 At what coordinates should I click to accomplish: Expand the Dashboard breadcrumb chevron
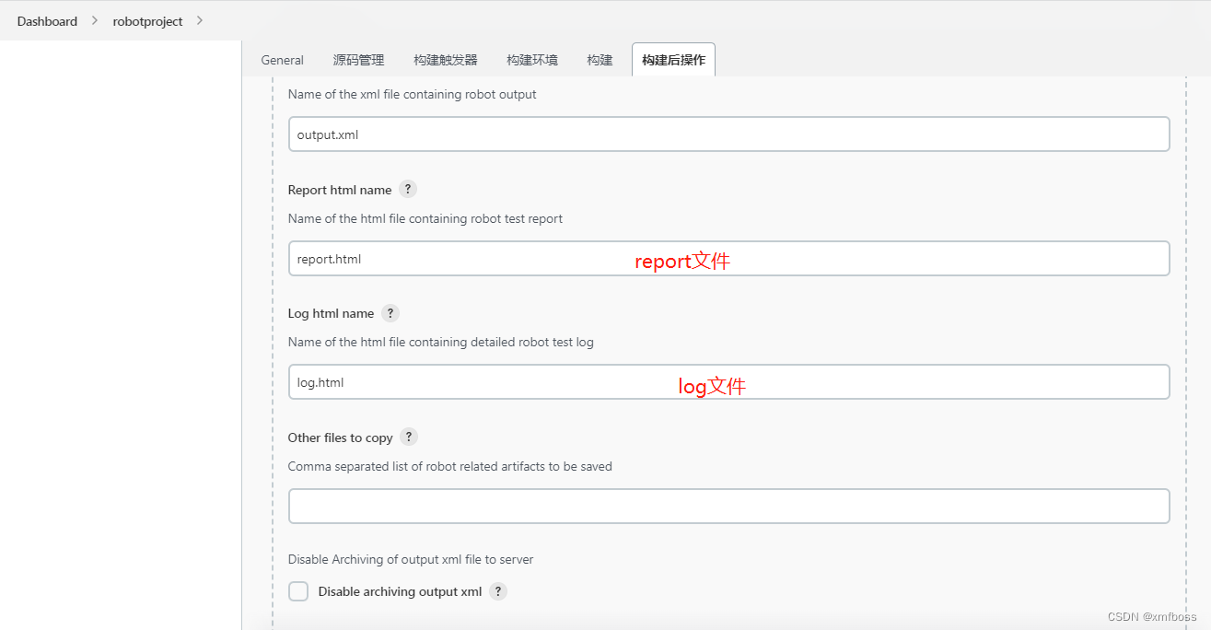[x=95, y=20]
